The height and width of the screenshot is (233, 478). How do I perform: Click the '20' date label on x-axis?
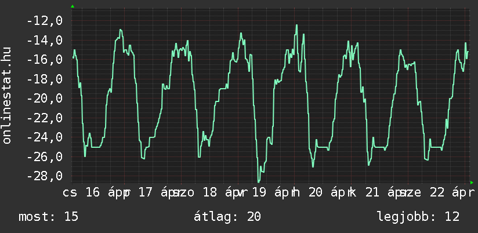coord(315,192)
